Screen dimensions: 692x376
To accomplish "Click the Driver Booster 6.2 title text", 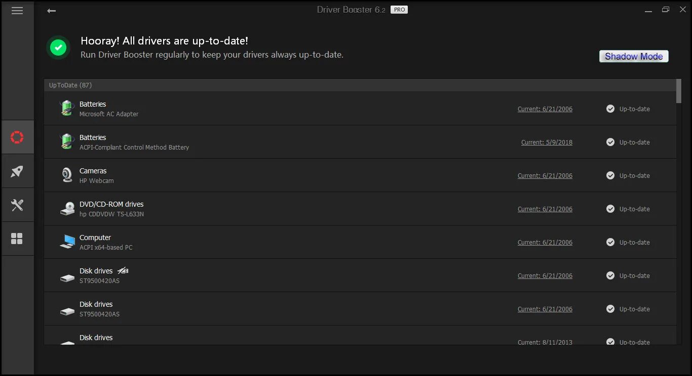I will [x=351, y=10].
